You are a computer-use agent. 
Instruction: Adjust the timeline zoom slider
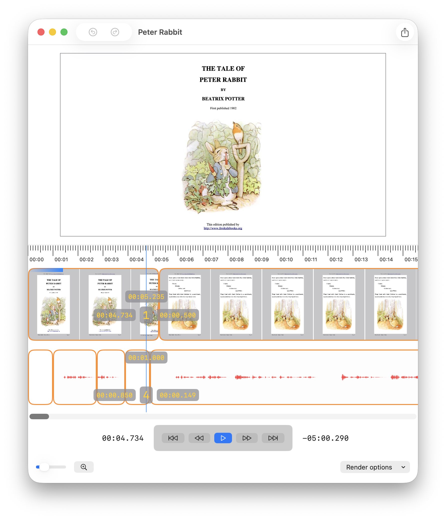(51, 467)
